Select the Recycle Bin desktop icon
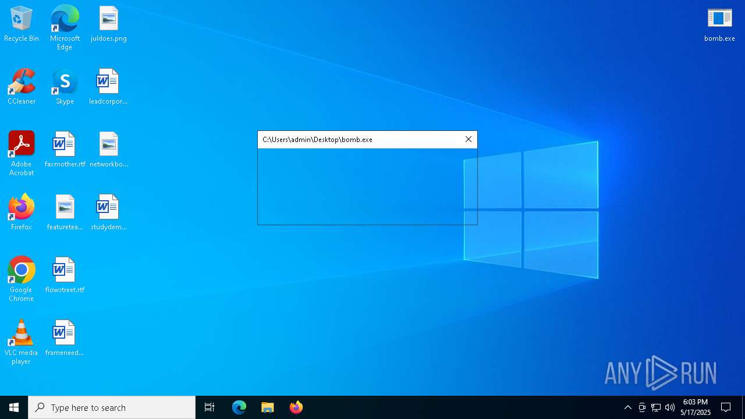 22,24
